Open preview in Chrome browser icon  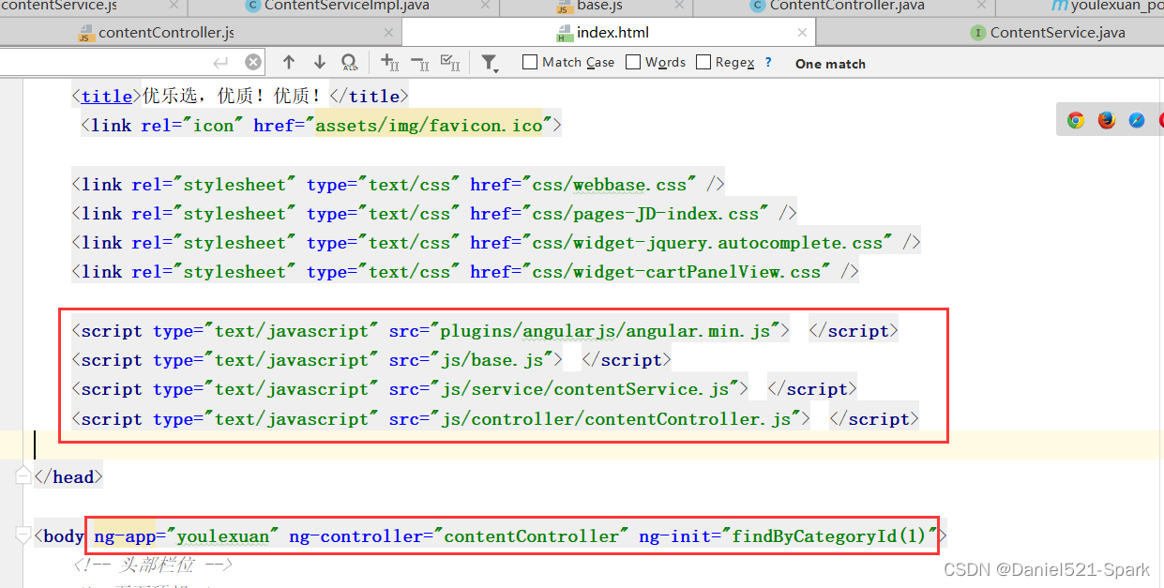click(1076, 120)
